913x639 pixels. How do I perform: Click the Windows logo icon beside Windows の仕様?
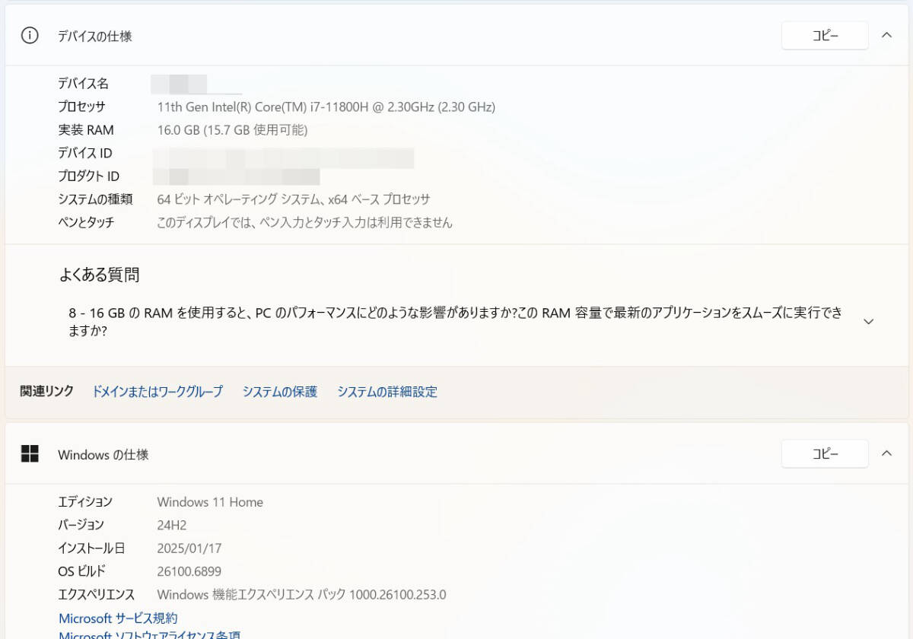click(x=30, y=454)
